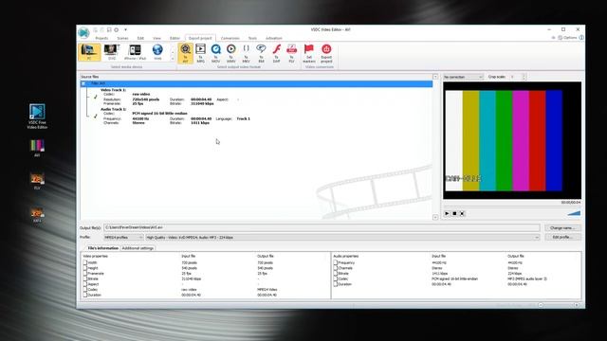Play the preview video
The height and width of the screenshot is (341, 607).
click(447, 213)
